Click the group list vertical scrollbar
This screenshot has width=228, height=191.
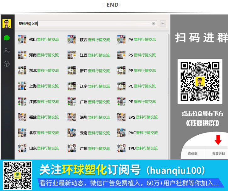tap(169, 97)
